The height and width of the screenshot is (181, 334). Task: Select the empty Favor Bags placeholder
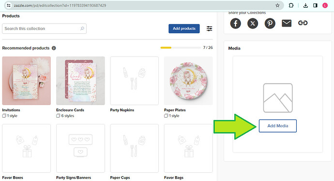pyautogui.click(x=188, y=148)
